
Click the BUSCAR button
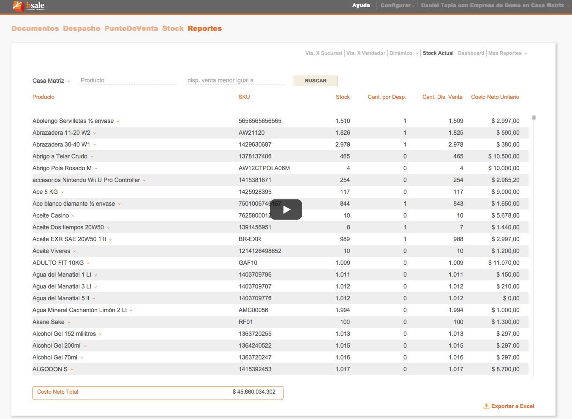click(x=316, y=81)
